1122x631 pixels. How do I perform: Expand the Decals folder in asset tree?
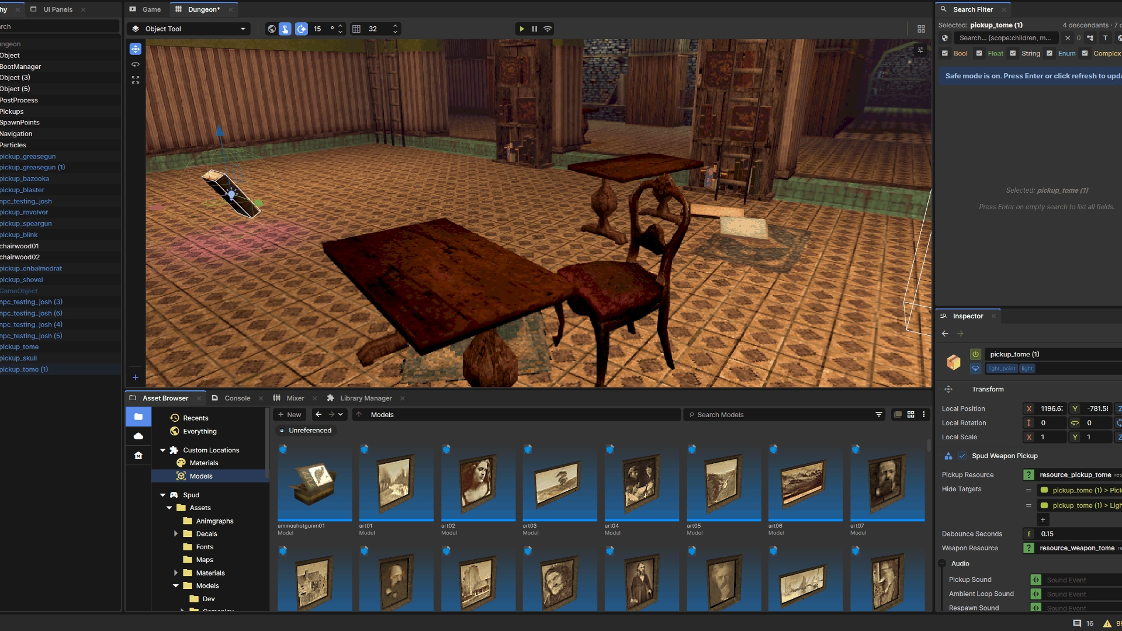(x=175, y=533)
